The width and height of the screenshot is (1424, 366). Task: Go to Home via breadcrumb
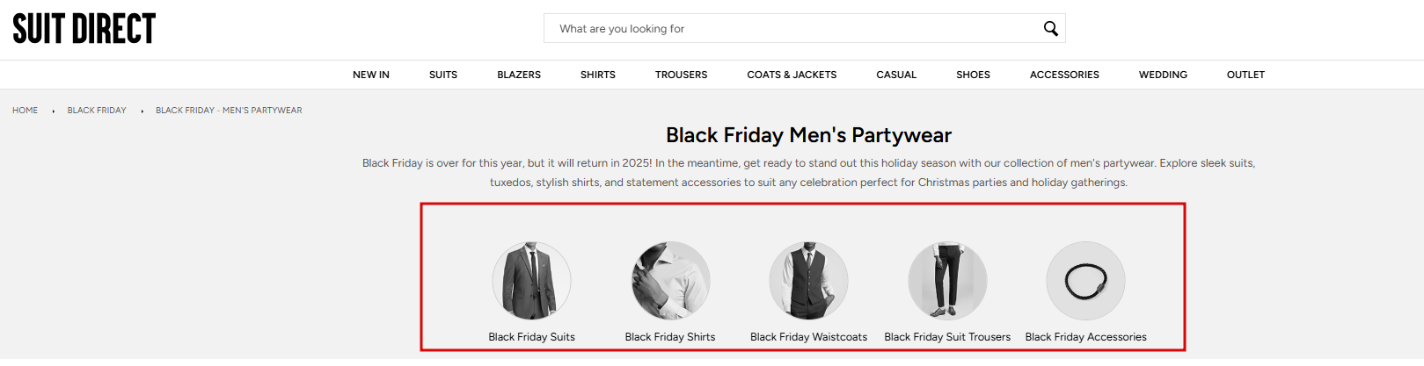26,111
